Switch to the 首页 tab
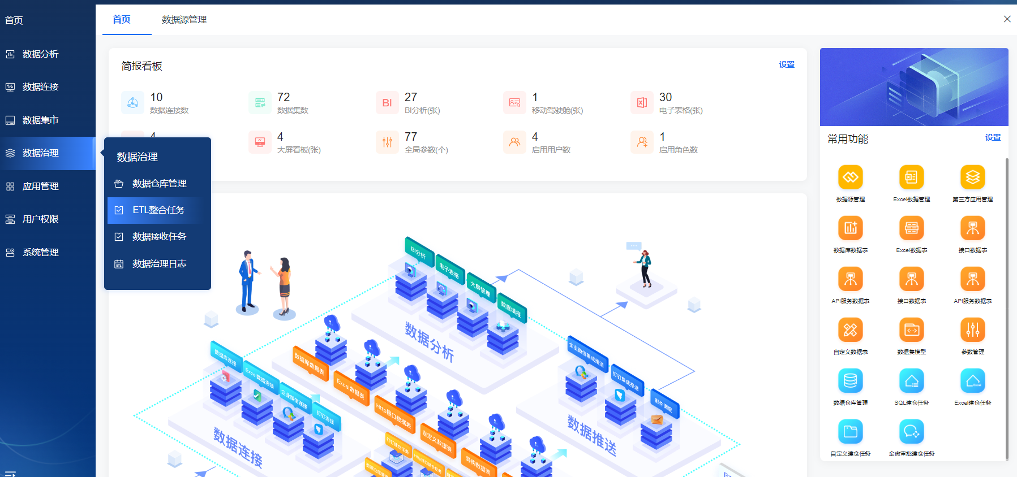This screenshot has width=1017, height=477. point(122,20)
